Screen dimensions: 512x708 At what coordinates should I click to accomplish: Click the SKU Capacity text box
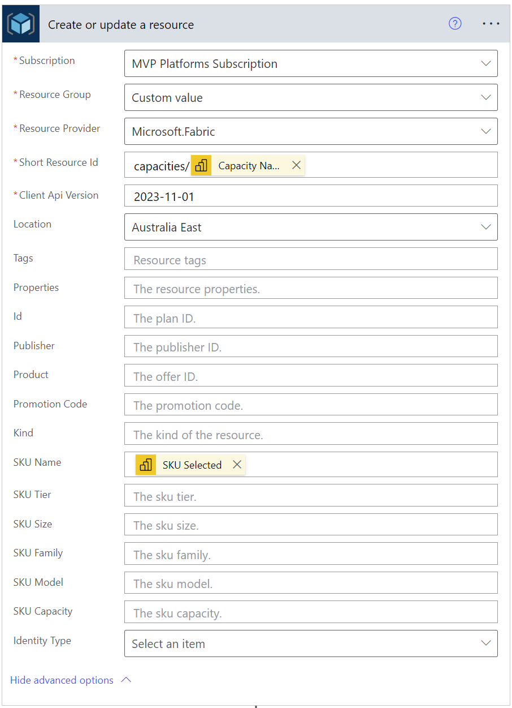pyautogui.click(x=311, y=613)
